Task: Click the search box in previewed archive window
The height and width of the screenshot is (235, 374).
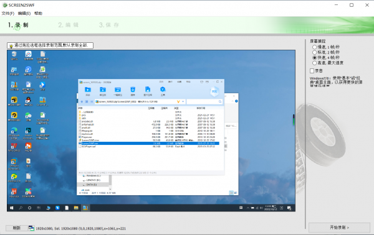Action: 204,101
